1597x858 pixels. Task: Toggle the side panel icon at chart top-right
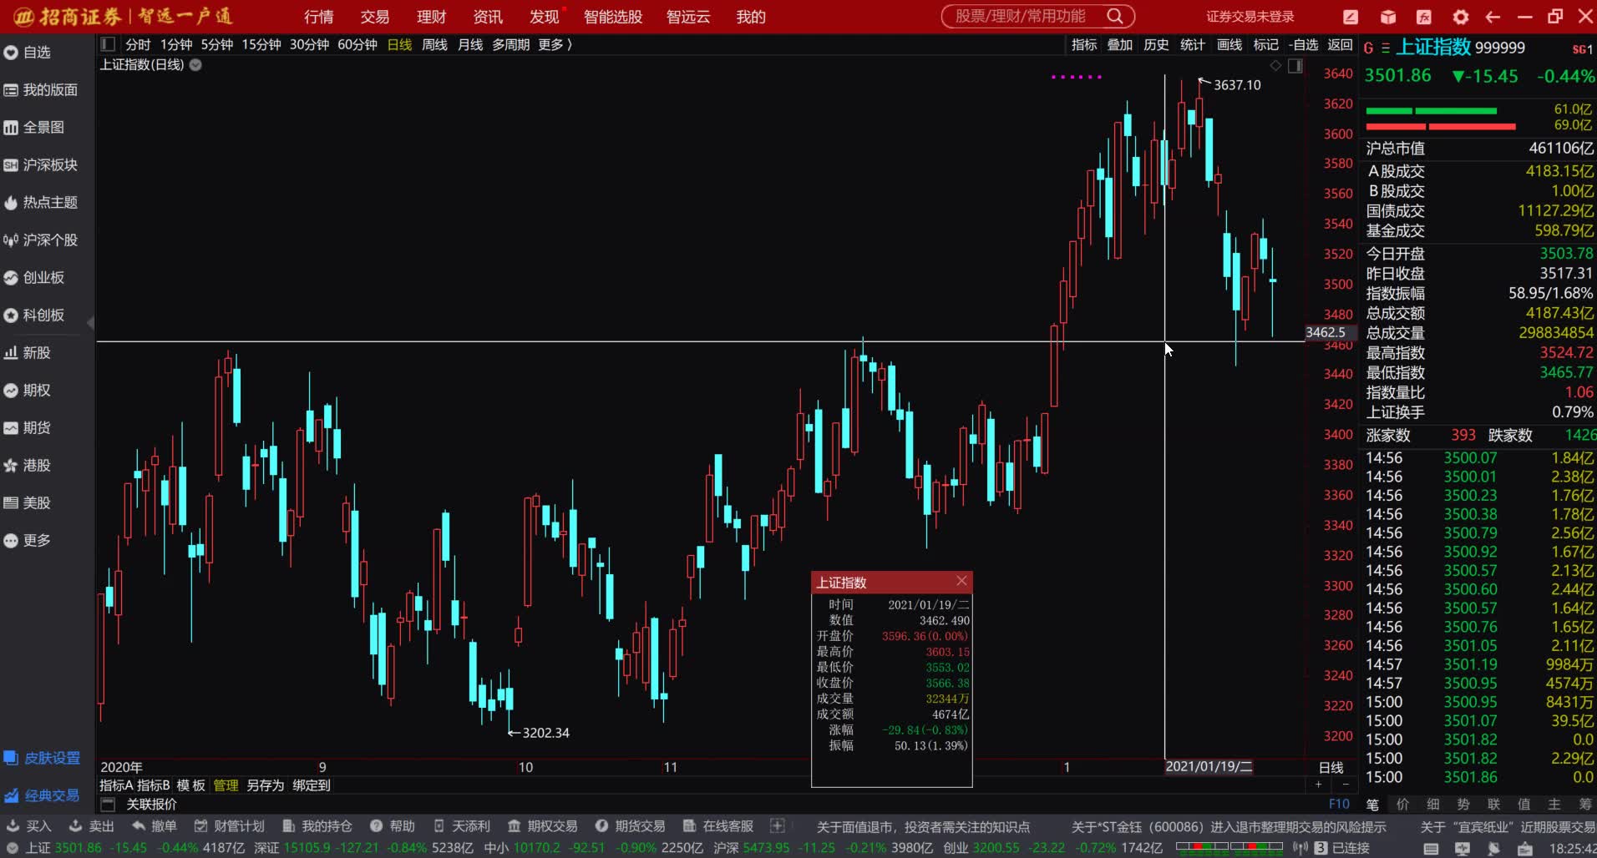[1295, 66]
